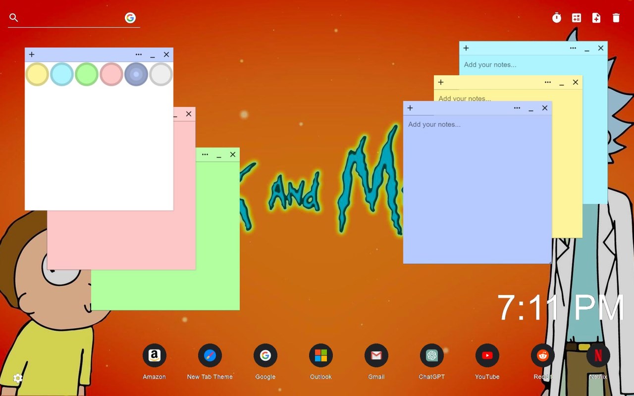
Task: Close the cyan sticky note
Action: [601, 48]
